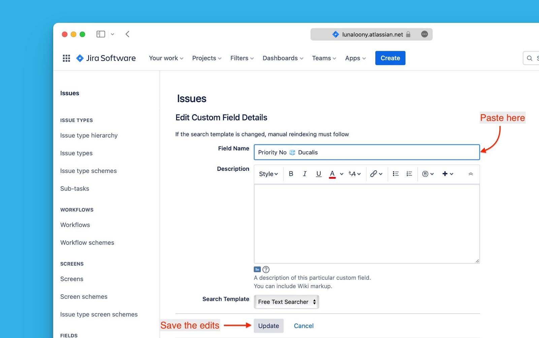Toggle italic text formatting
The width and height of the screenshot is (539, 338).
click(305, 174)
